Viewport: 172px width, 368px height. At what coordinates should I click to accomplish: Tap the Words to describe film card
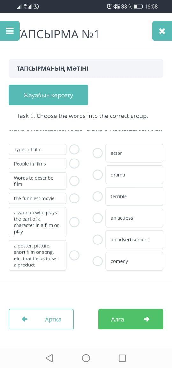[37, 181]
